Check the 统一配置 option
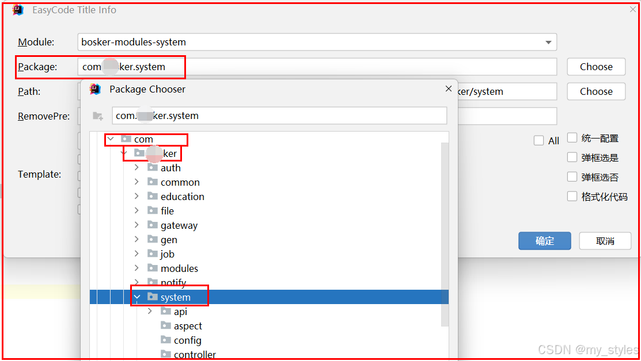 click(x=572, y=137)
